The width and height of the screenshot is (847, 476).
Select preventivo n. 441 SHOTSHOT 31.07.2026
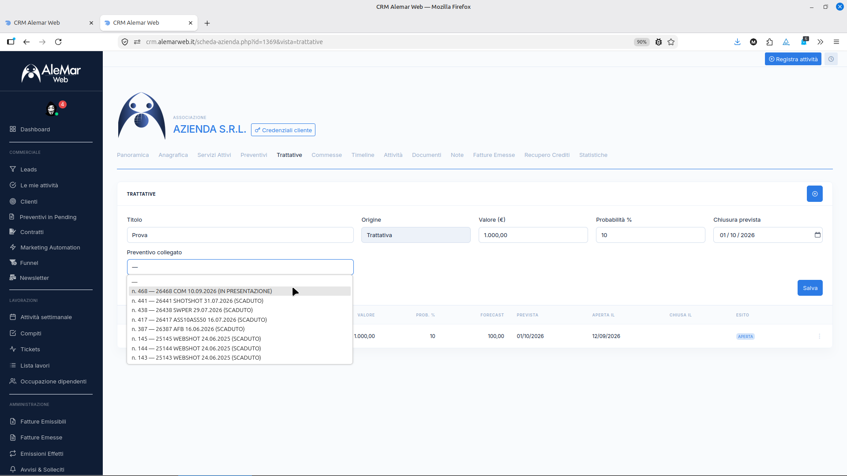[x=240, y=301]
